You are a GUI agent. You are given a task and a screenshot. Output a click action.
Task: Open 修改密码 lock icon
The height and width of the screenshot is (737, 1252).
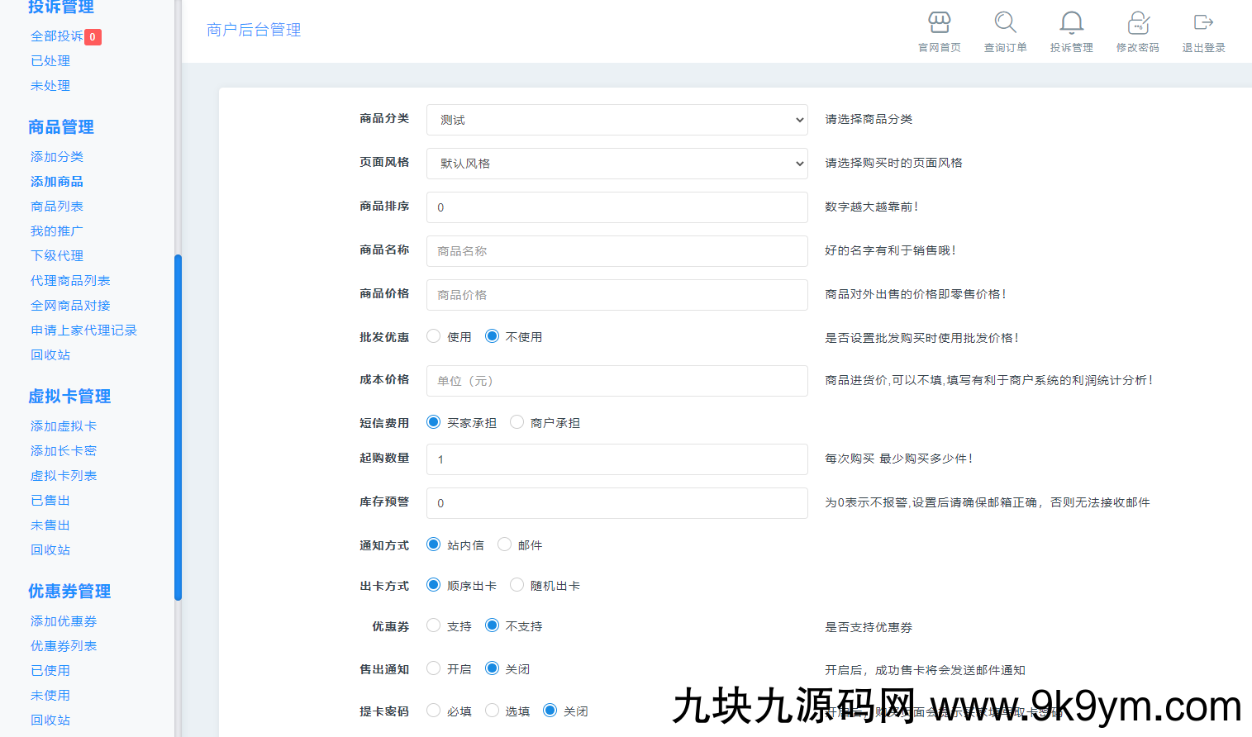click(1137, 23)
